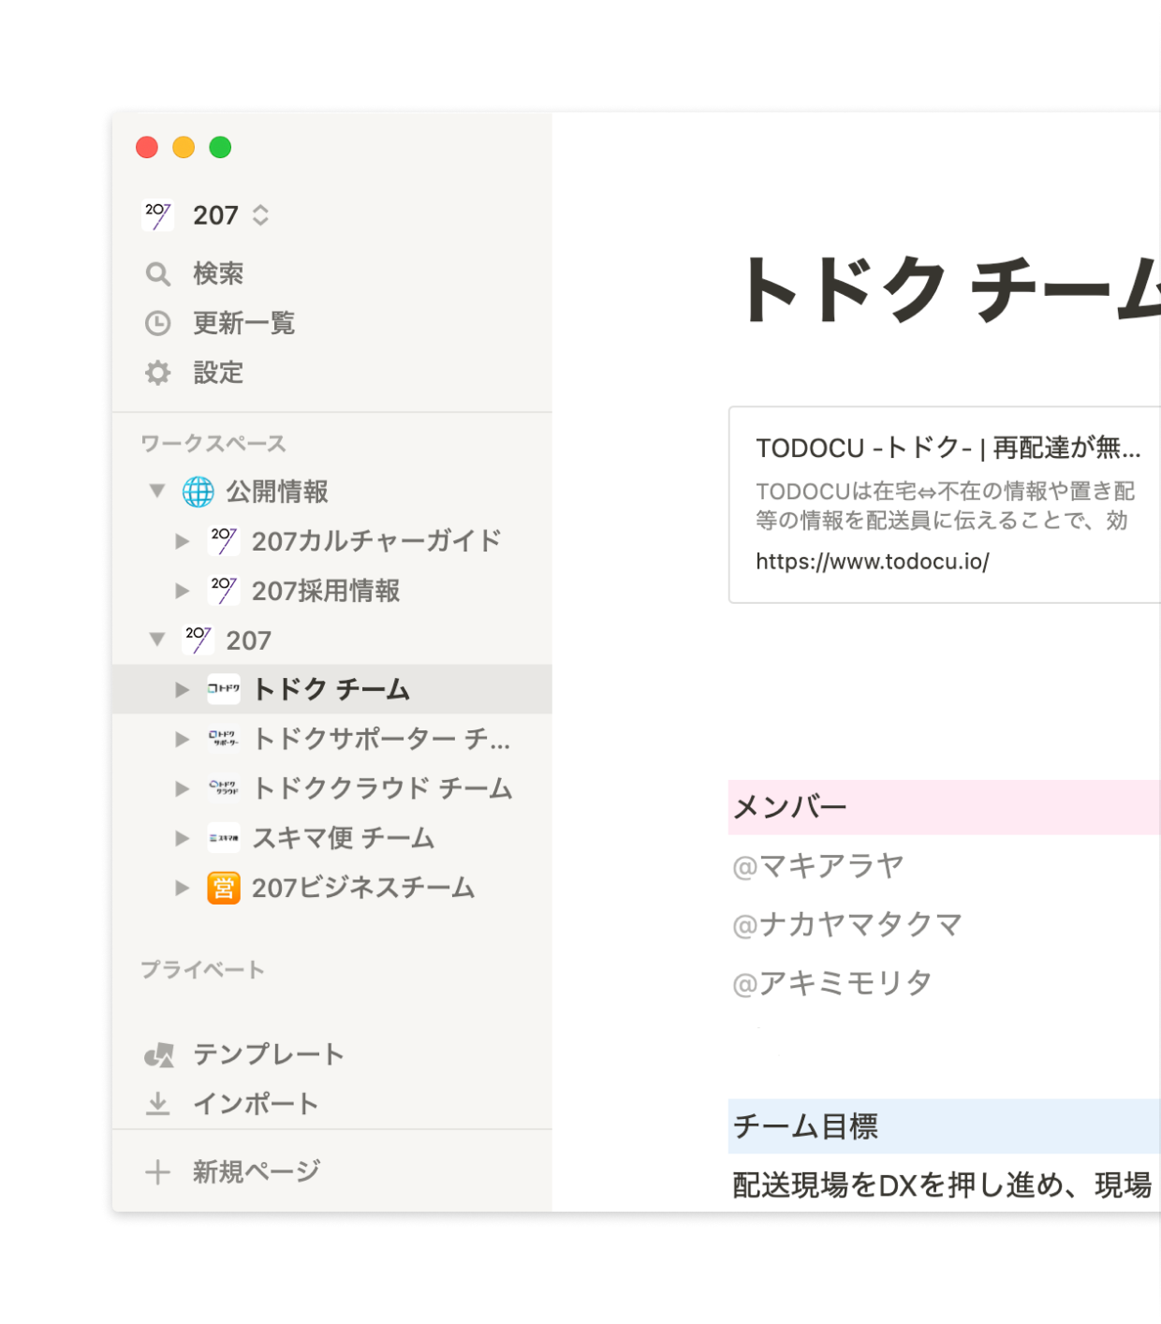The image size is (1161, 1324).
Task: Click the @ナカヤマタクマ member mention
Action: [846, 925]
